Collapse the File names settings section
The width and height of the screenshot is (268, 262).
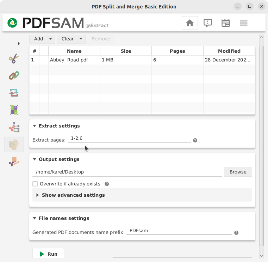click(35, 218)
